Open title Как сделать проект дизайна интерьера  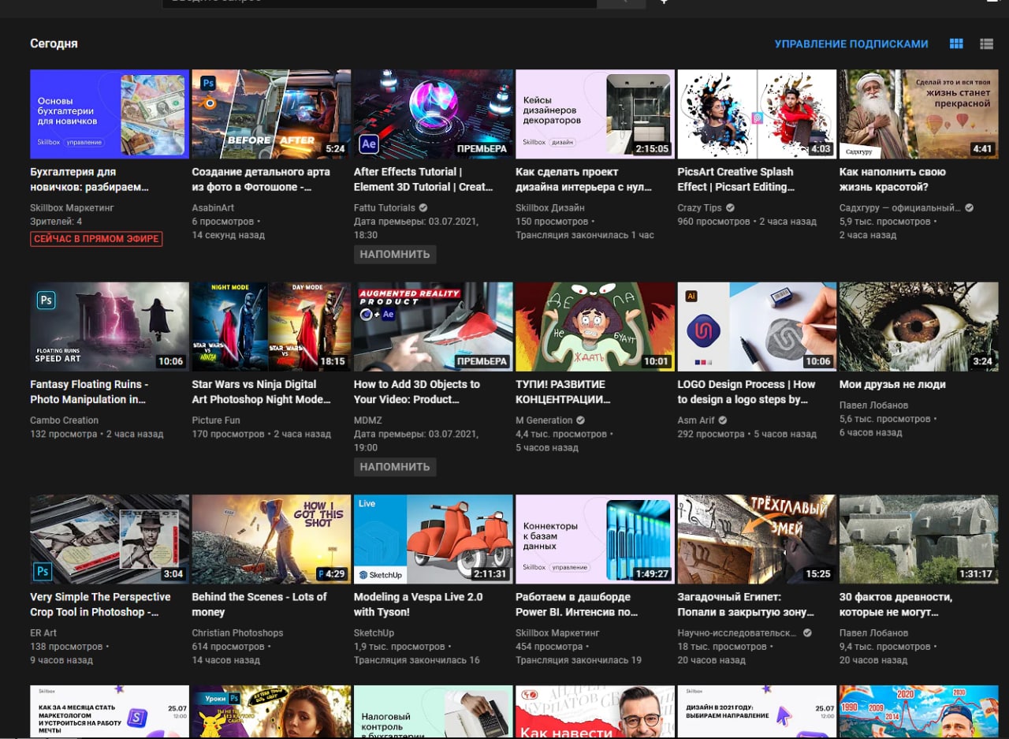[584, 179]
